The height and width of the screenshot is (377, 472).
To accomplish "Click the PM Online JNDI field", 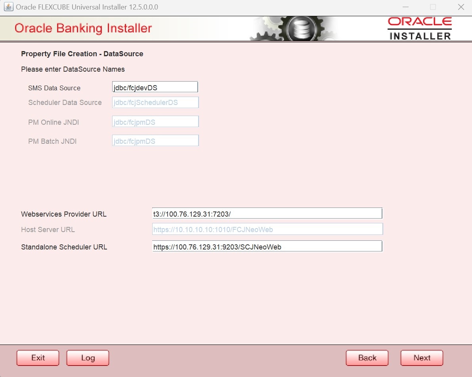I will click(155, 122).
